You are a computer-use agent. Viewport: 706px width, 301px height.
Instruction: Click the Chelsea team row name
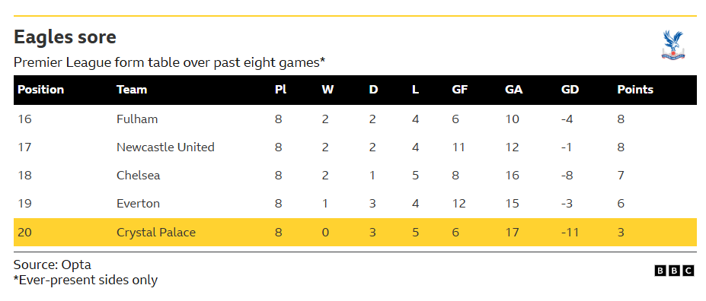(138, 176)
